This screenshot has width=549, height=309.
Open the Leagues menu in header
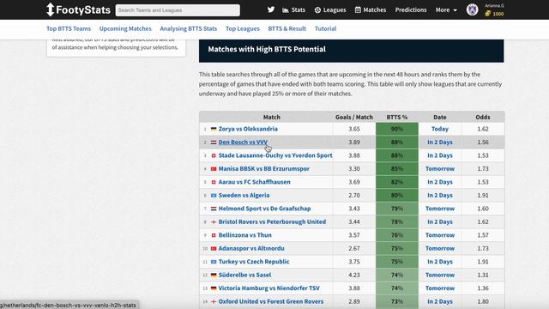tap(330, 9)
